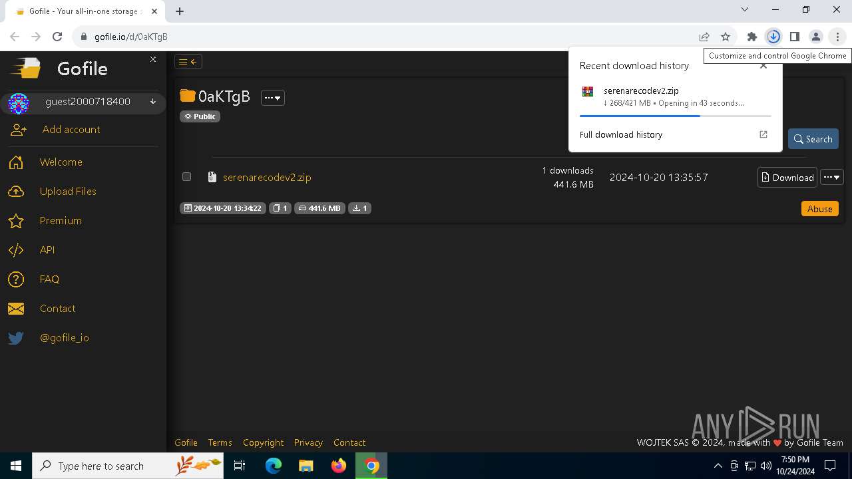Image resolution: width=852 pixels, height=479 pixels.
Task: Open the Contact sidebar item
Action: [x=57, y=308]
